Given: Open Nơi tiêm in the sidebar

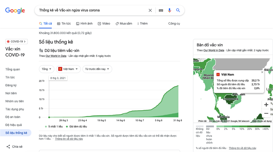Looking at the screenshot, I should click(x=11, y=94).
